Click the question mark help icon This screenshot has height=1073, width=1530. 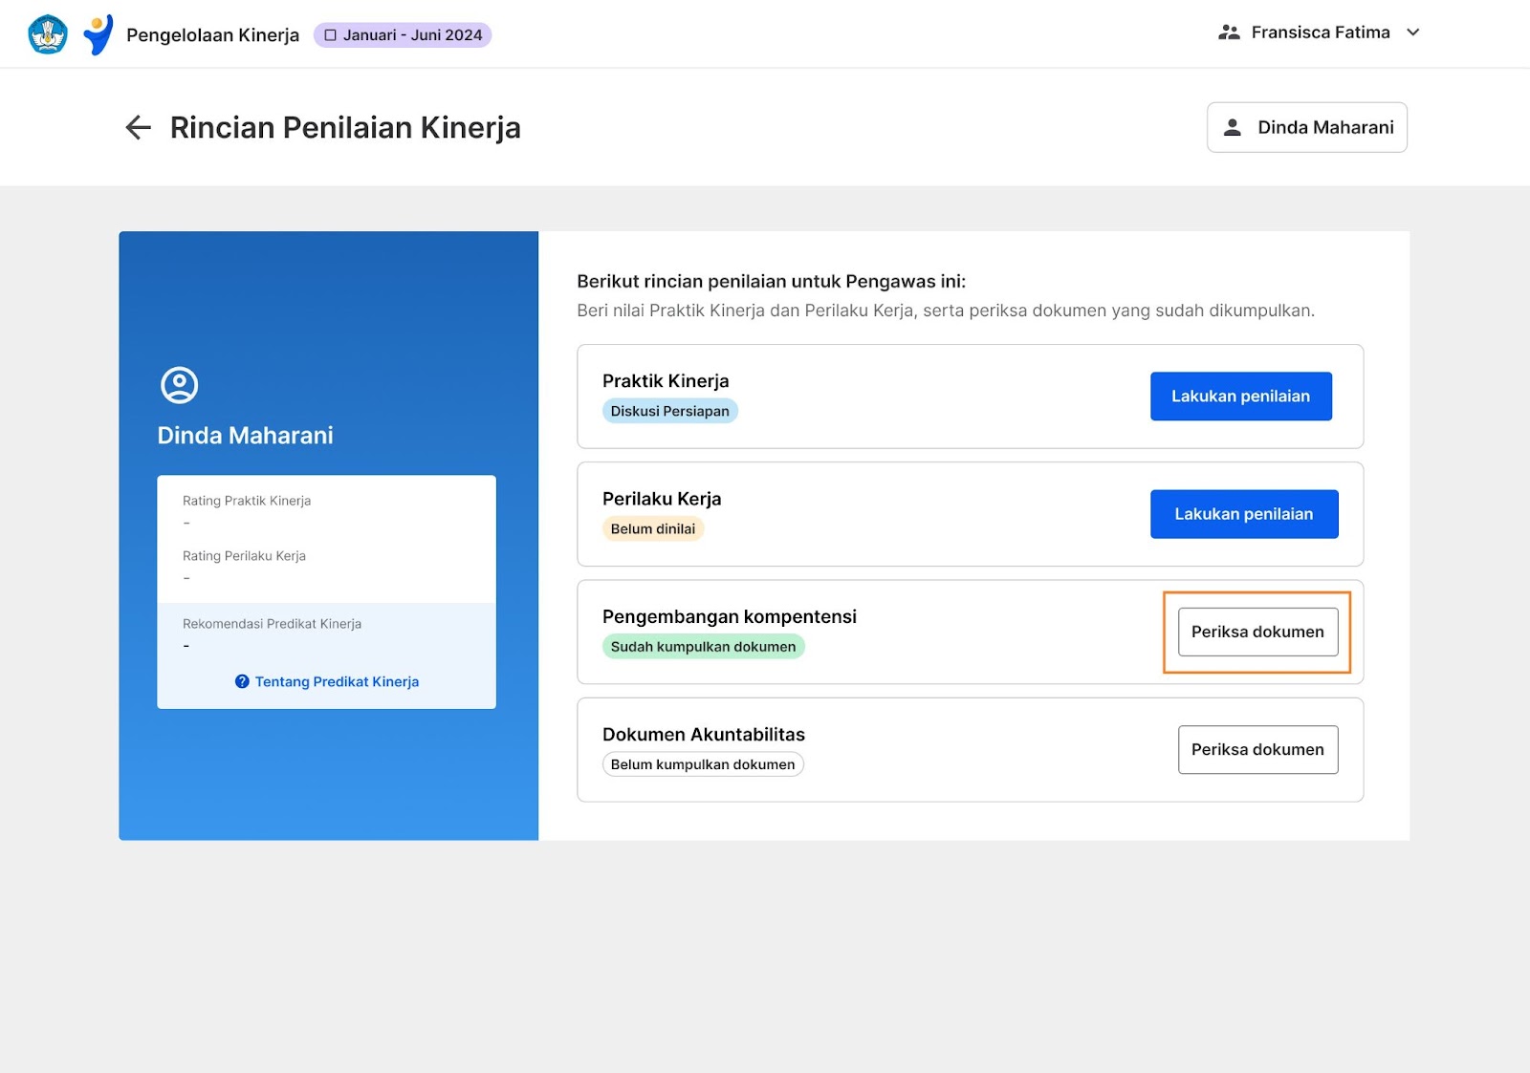[242, 681]
